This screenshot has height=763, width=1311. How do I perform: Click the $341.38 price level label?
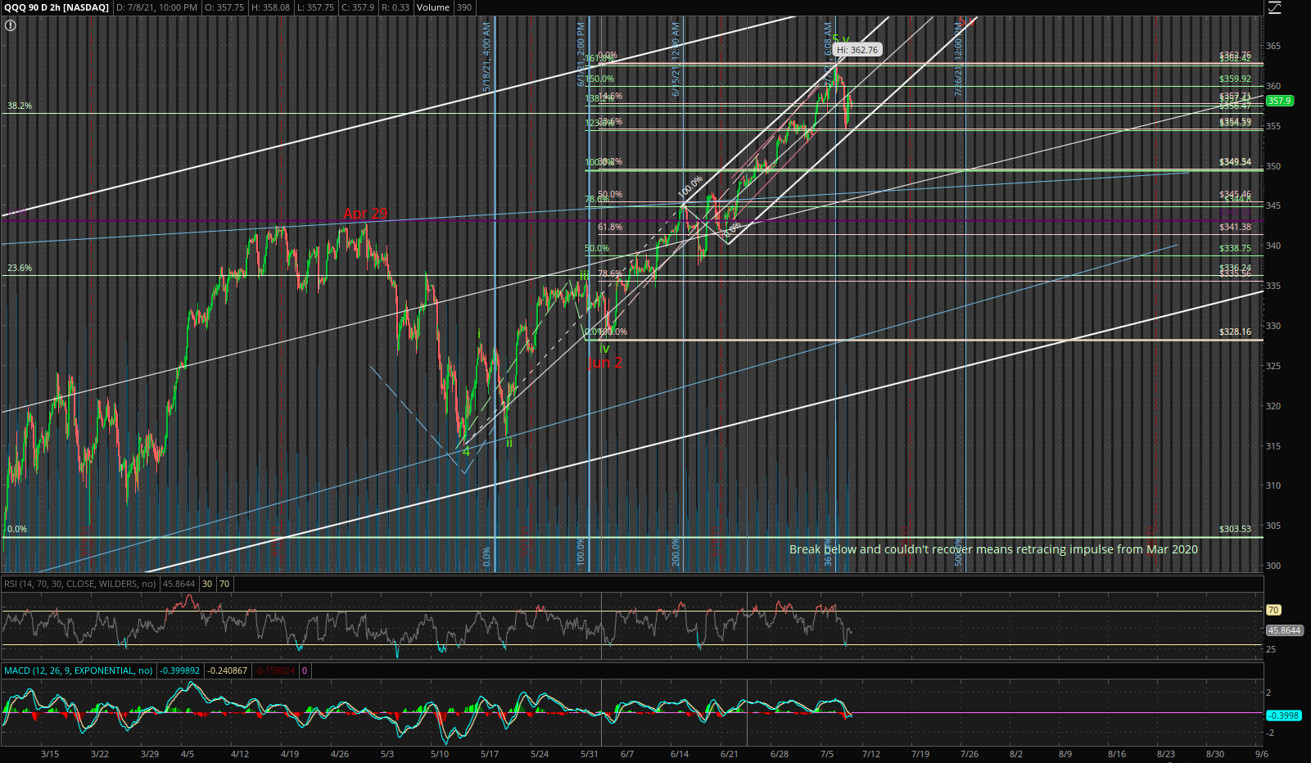[x=1235, y=227]
